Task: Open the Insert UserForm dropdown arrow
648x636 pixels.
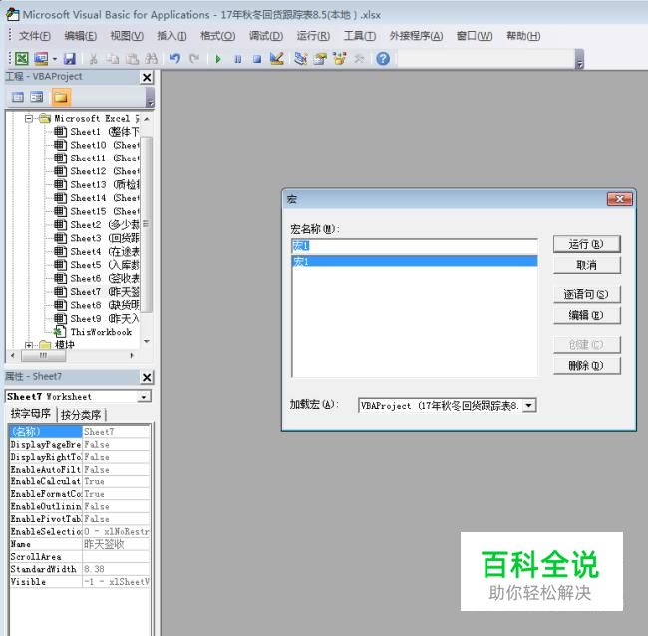Action: click(x=54, y=59)
